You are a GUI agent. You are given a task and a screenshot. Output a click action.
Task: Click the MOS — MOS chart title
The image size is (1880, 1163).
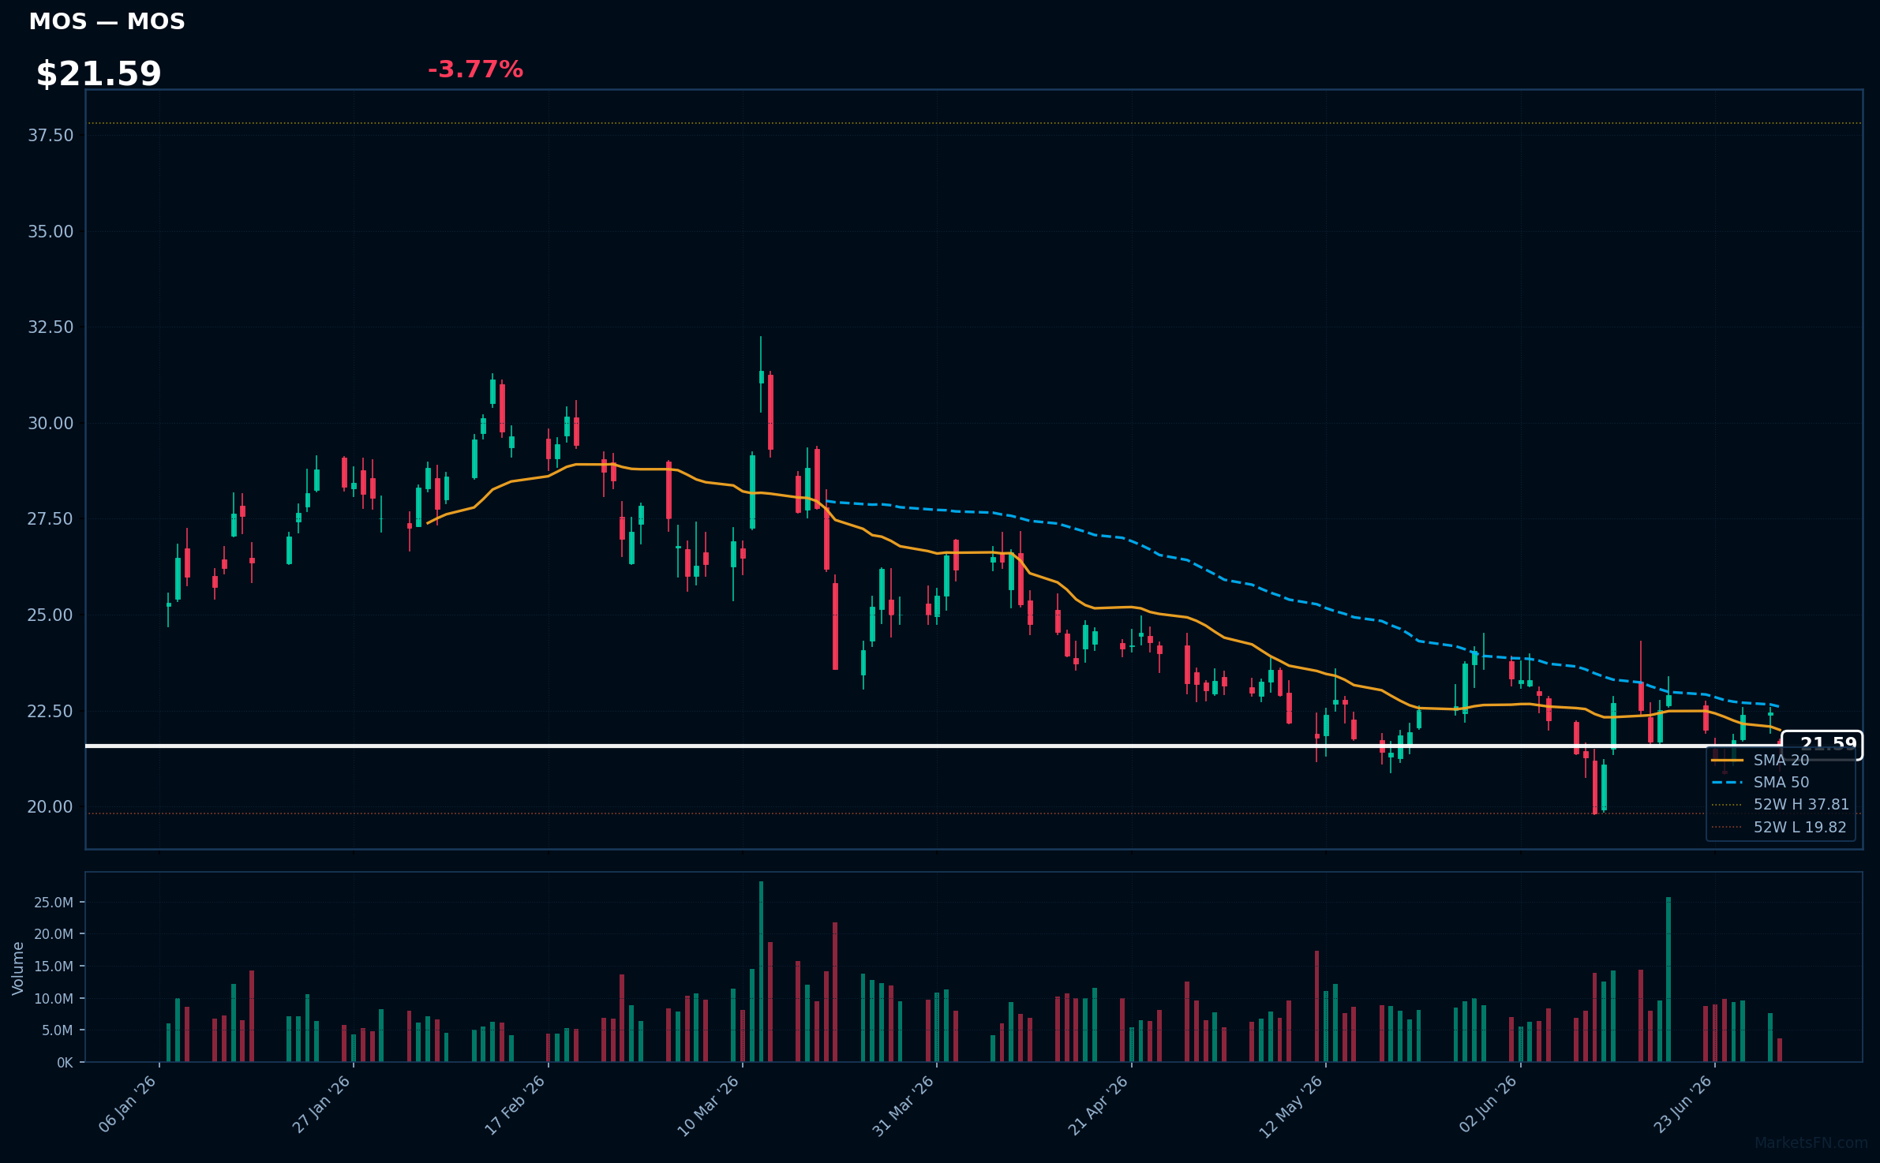pos(107,21)
